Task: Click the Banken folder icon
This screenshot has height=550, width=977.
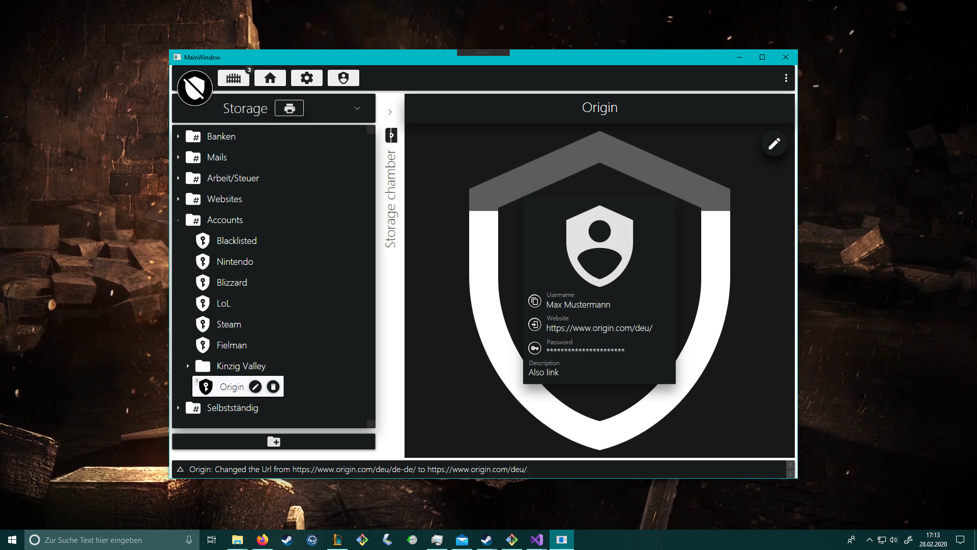Action: (193, 136)
